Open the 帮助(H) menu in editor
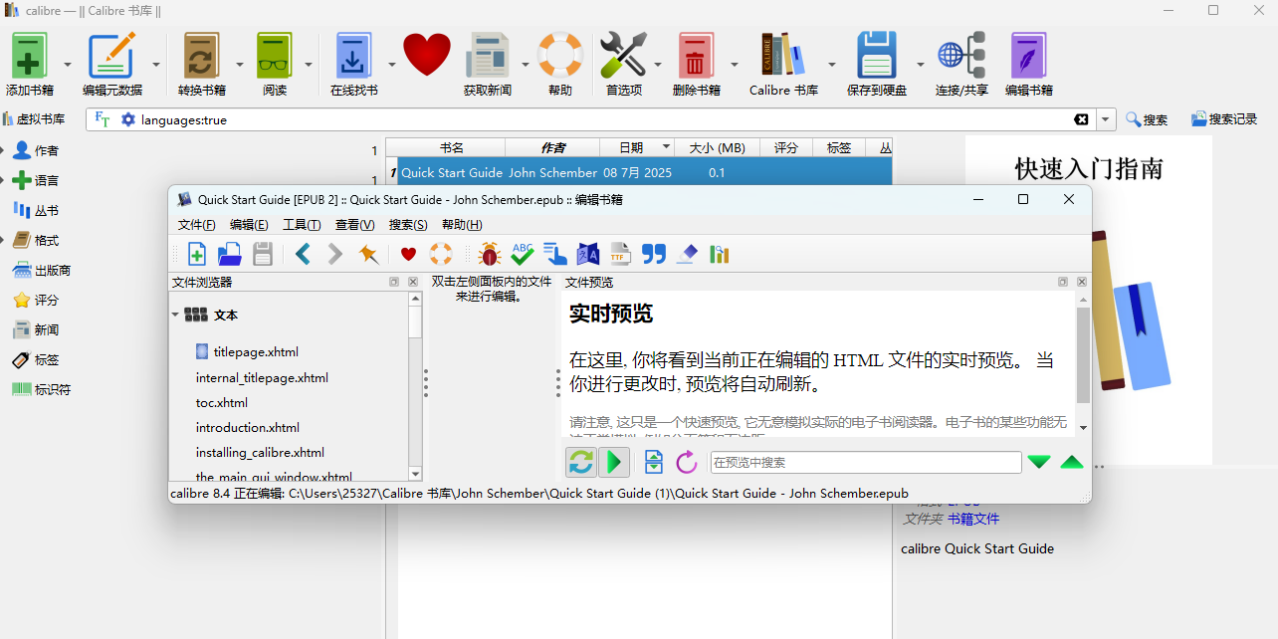 pos(462,225)
